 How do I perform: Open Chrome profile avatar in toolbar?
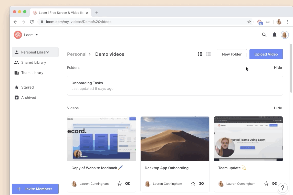pyautogui.click(x=279, y=22)
